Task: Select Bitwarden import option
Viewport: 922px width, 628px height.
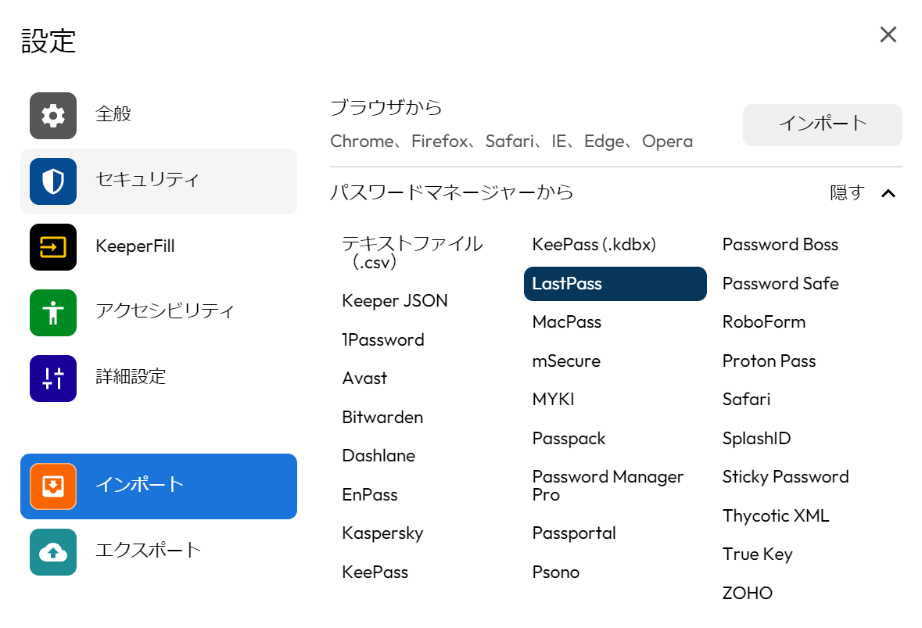Action: 382,418
